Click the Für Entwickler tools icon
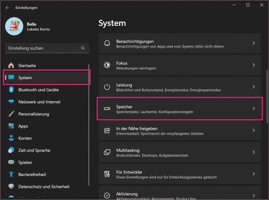The height and width of the screenshot is (200, 269). (107, 175)
